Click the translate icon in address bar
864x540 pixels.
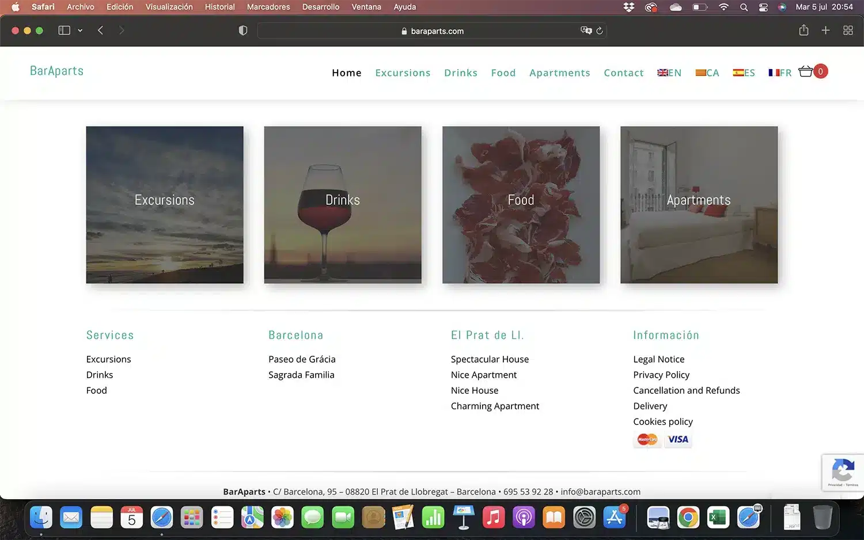click(586, 31)
